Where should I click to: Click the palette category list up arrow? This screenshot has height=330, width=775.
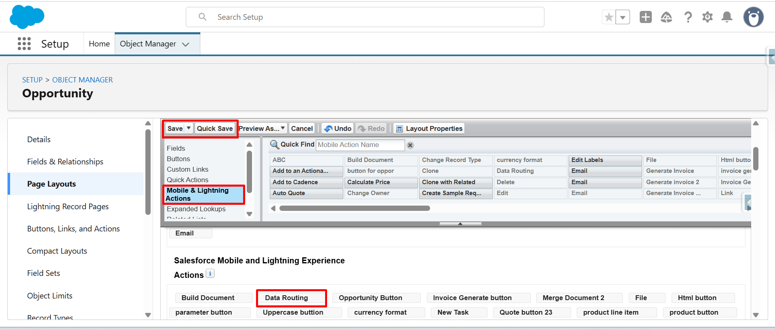[250, 145]
